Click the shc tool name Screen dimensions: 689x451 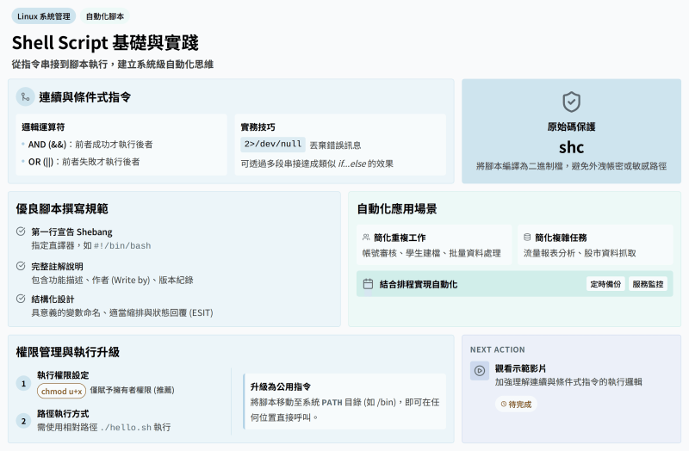pos(571,147)
